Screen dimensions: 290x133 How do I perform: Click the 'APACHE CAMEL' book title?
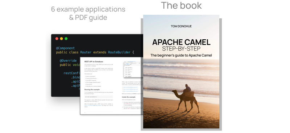(181, 42)
